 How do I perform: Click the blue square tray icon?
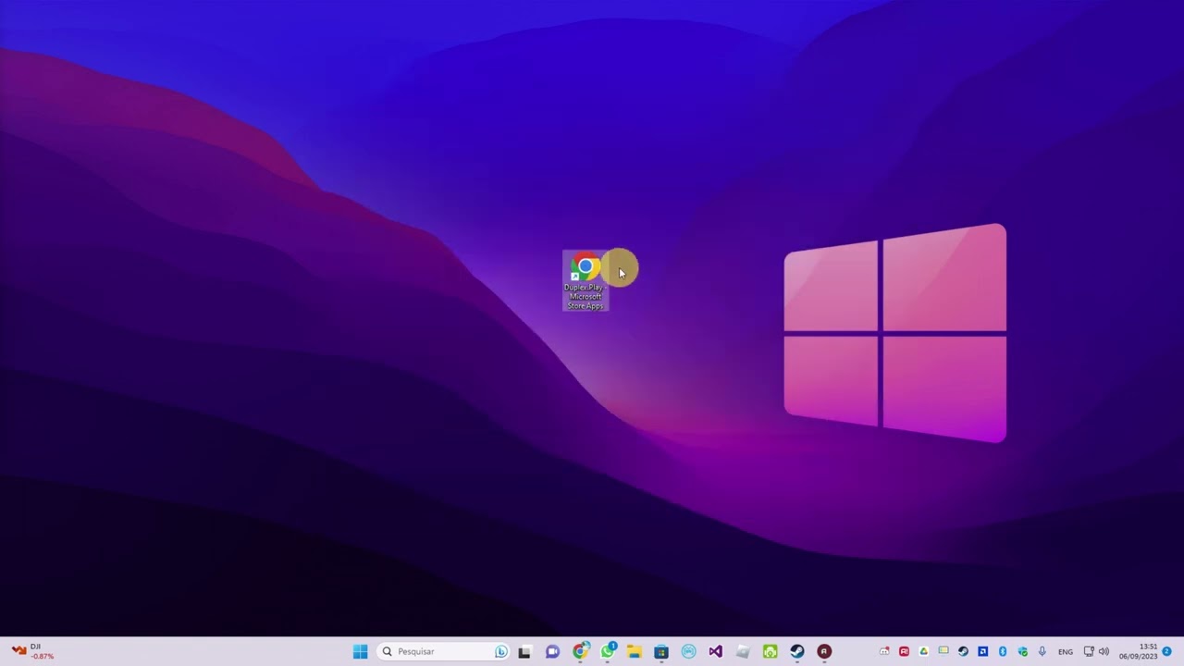pos(982,652)
